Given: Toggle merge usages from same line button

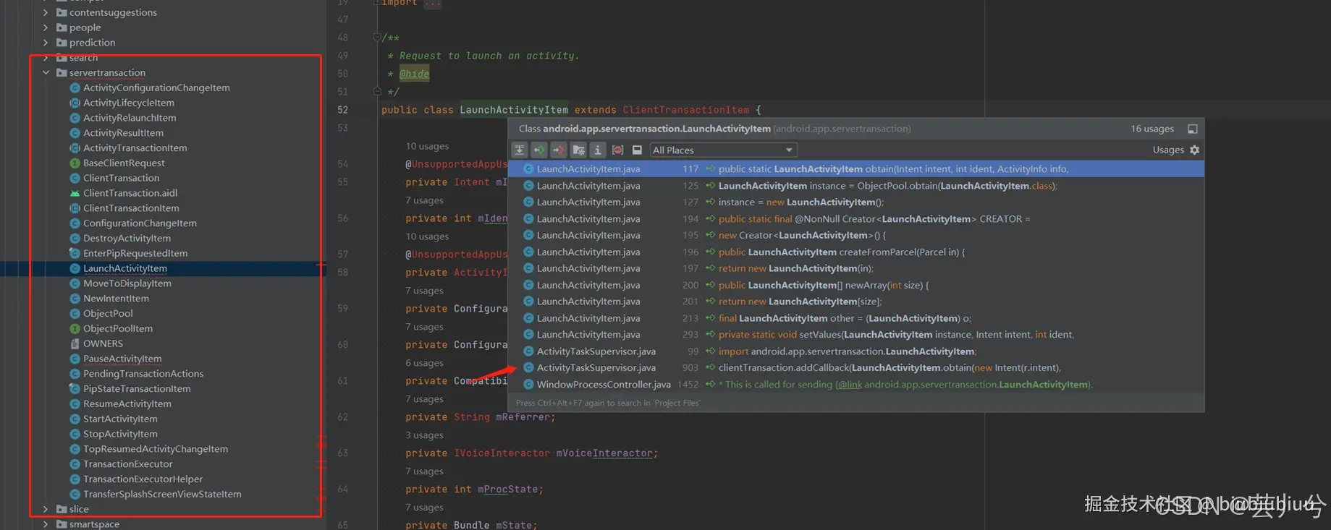Looking at the screenshot, I should [x=520, y=150].
